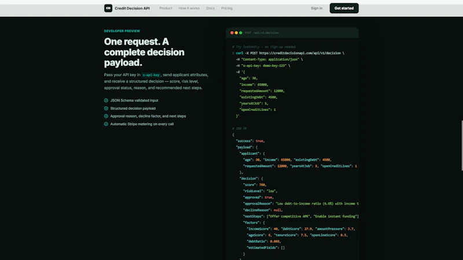
Task: Click the x-api-key inline code tag
Action: click(151, 75)
